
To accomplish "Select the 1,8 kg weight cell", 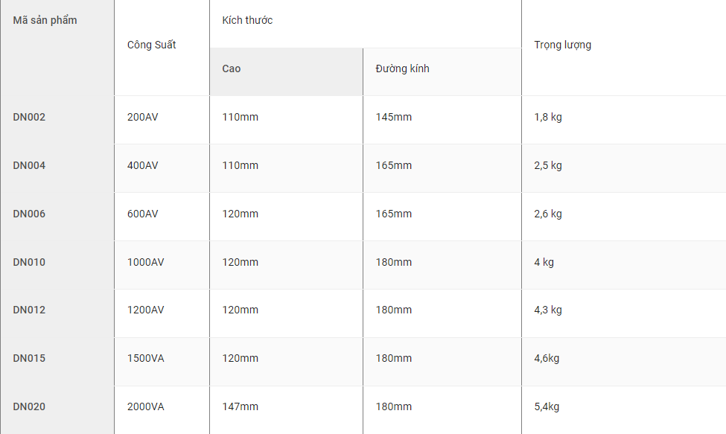I will point(624,120).
